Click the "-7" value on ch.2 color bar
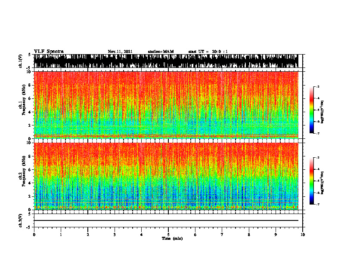This screenshot has width=341, height=263. coord(317,204)
